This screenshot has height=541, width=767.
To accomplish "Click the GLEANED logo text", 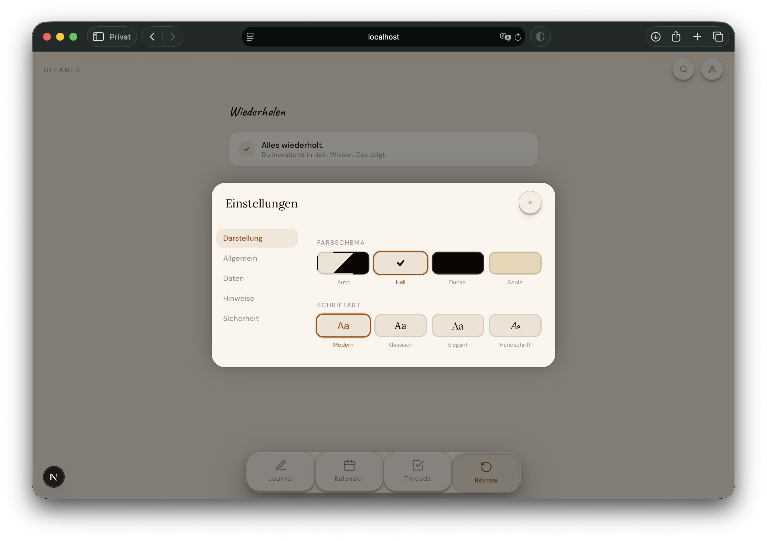I will click(62, 70).
